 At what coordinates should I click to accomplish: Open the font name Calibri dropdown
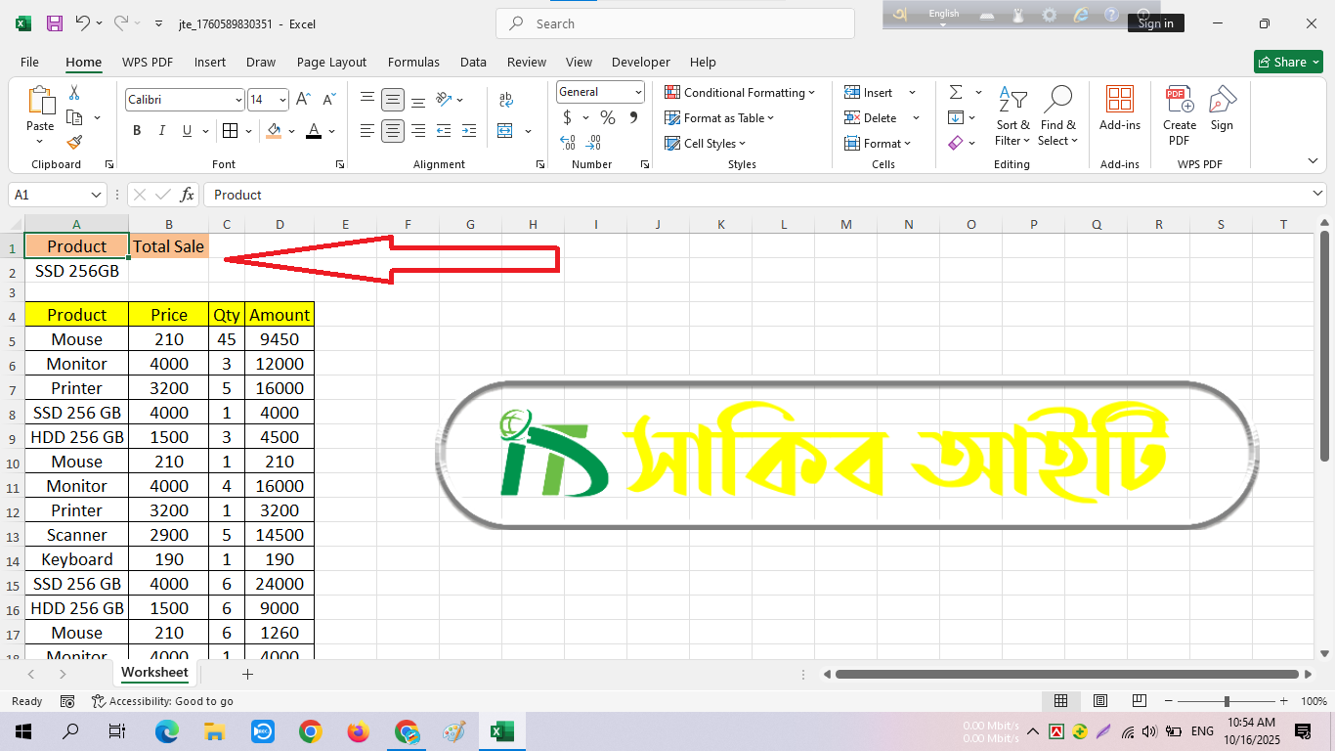[238, 100]
